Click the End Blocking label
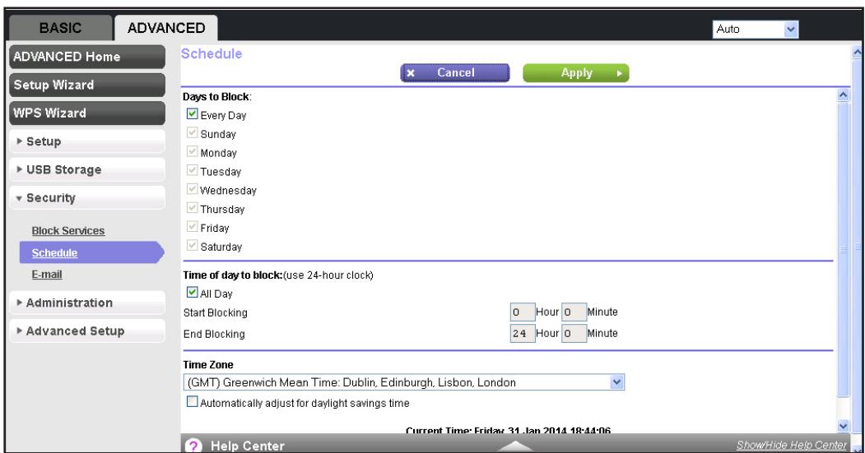Image resolution: width=865 pixels, height=453 pixels. (213, 334)
